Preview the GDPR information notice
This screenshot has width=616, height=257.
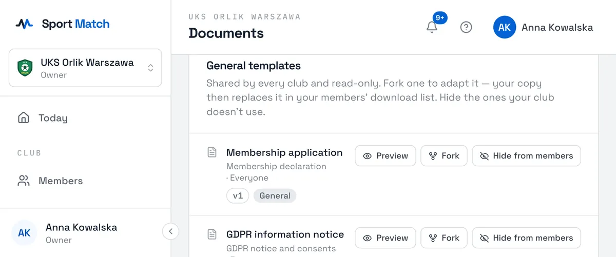click(x=386, y=238)
